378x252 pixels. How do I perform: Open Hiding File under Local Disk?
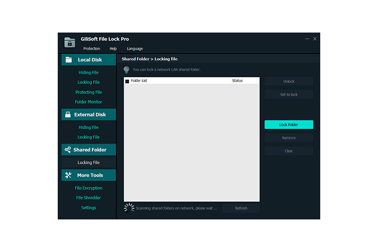coord(89,72)
